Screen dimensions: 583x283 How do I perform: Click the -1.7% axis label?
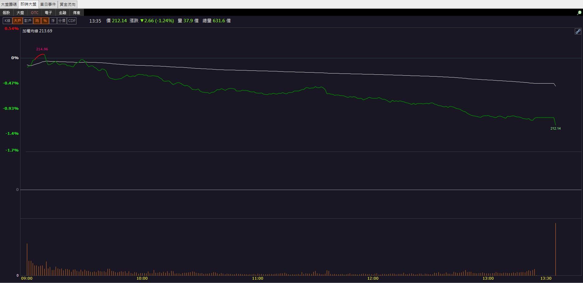pos(12,150)
